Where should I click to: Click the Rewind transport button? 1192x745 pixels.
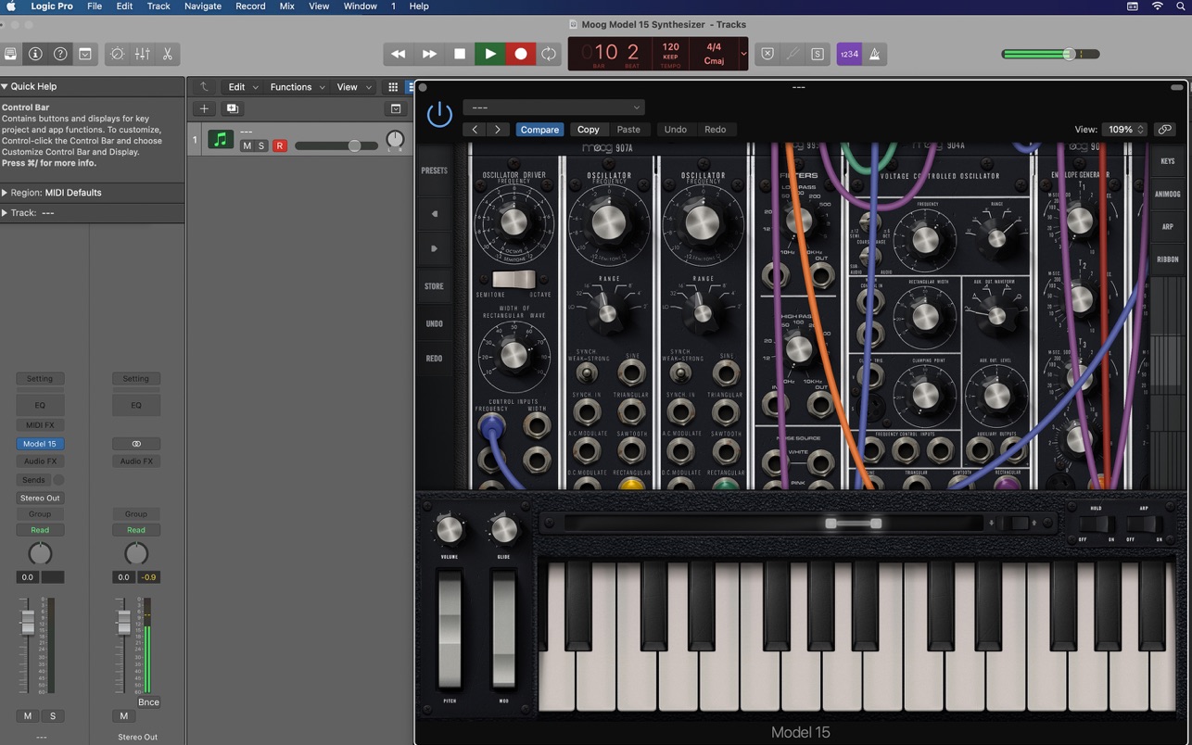coord(398,54)
